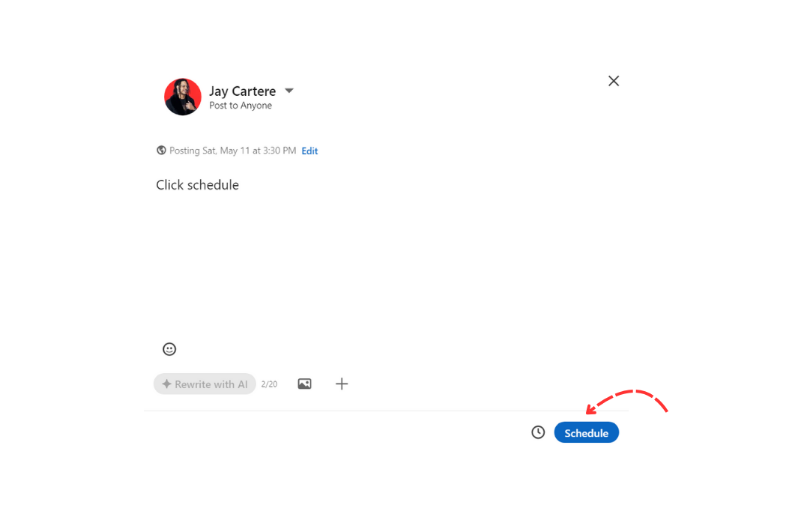
Task: Click the plus icon for more attachment options
Action: click(342, 383)
